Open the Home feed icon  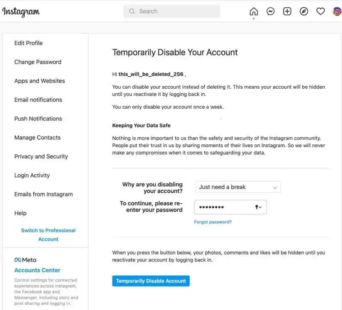(x=253, y=11)
